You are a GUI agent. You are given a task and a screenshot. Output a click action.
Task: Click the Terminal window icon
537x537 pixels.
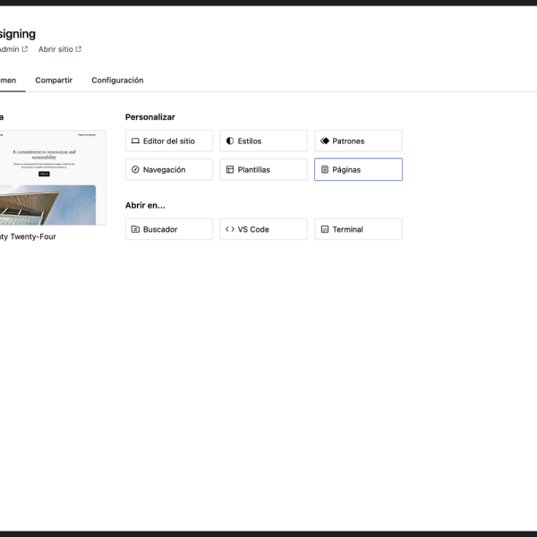(325, 229)
